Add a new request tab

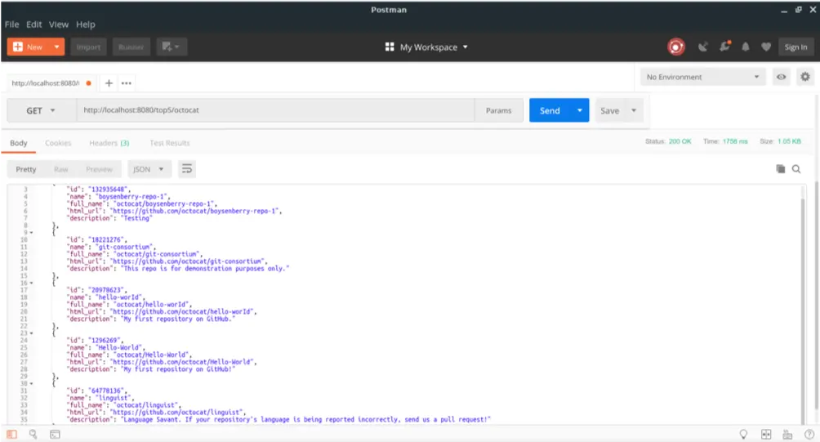coord(109,83)
